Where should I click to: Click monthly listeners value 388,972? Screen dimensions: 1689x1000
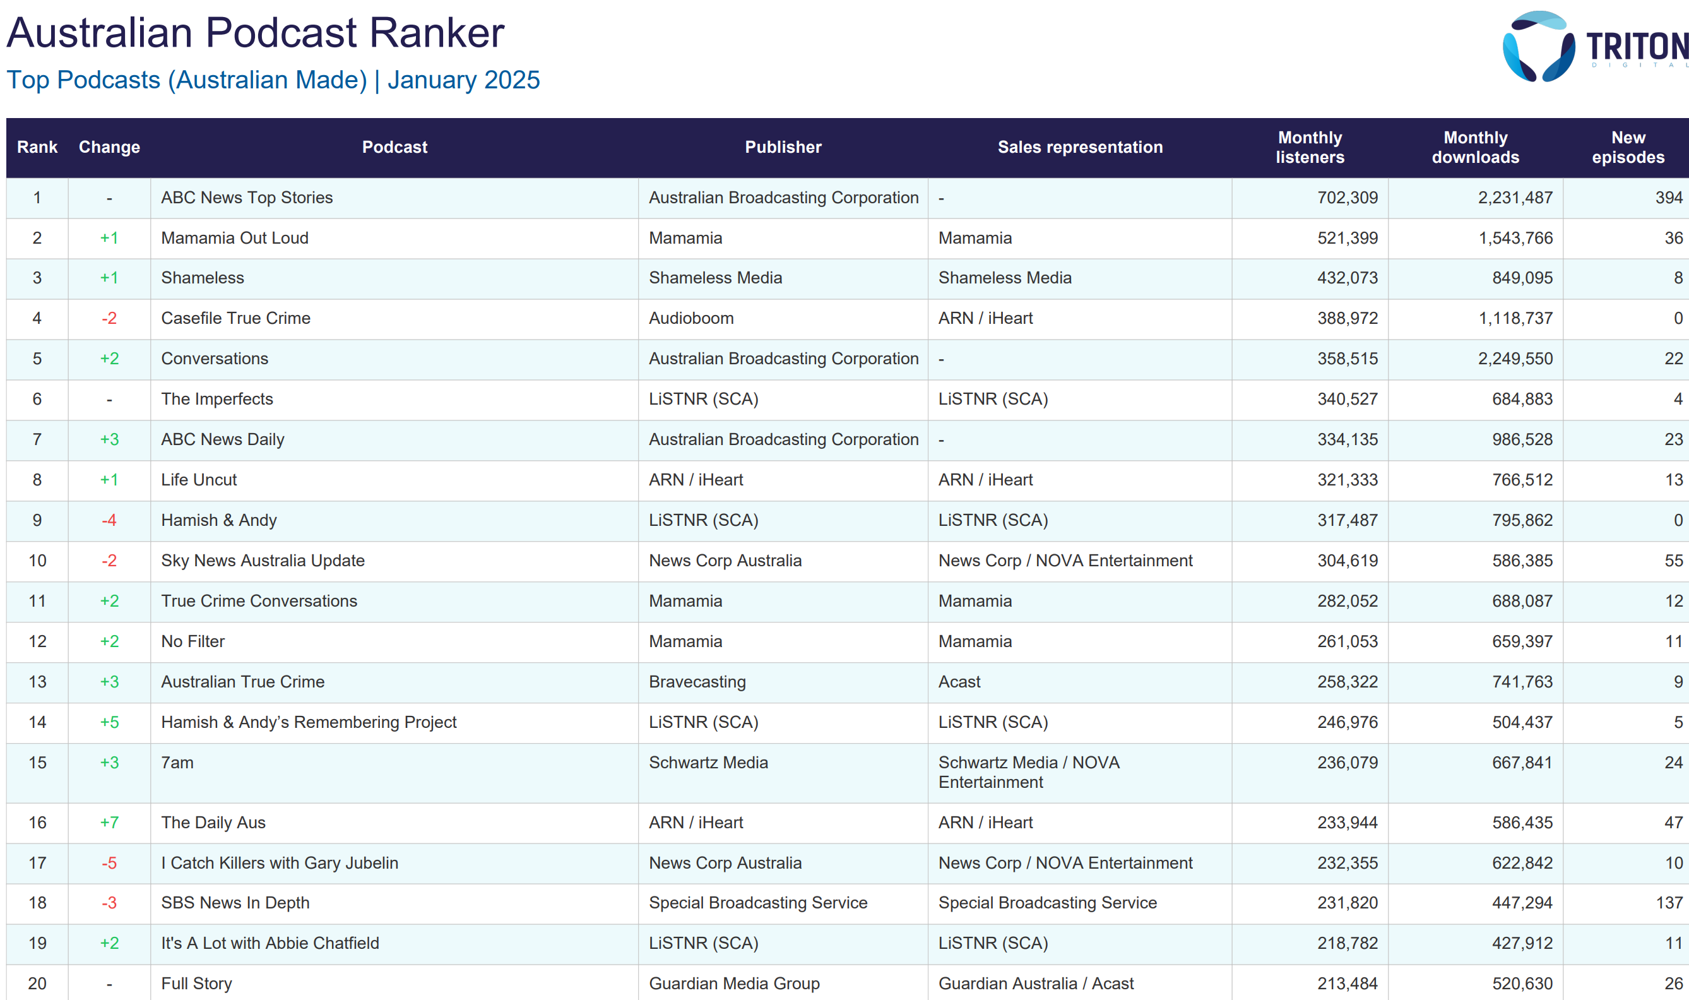(1348, 318)
